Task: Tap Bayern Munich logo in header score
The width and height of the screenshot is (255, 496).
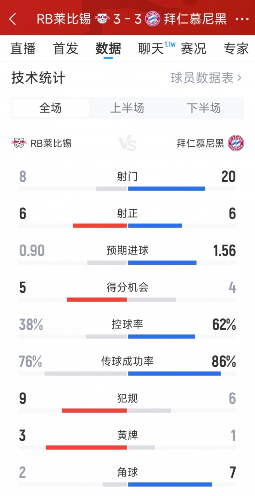Action: pyautogui.click(x=153, y=19)
